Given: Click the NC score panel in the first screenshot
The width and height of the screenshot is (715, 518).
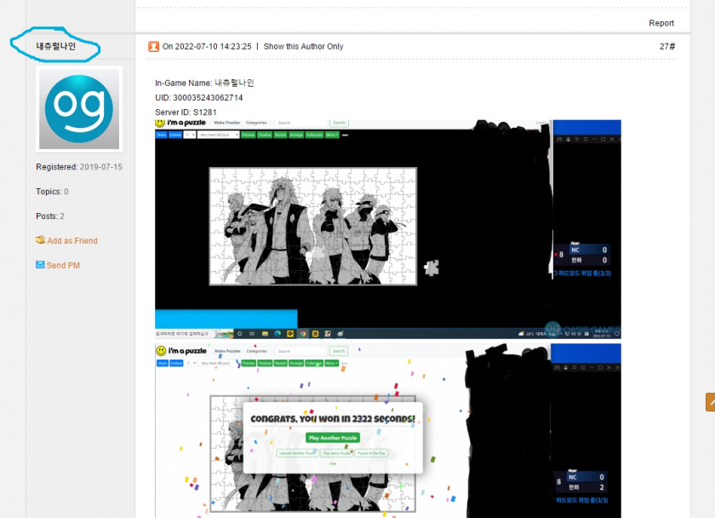Looking at the screenshot, I should click(587, 254).
